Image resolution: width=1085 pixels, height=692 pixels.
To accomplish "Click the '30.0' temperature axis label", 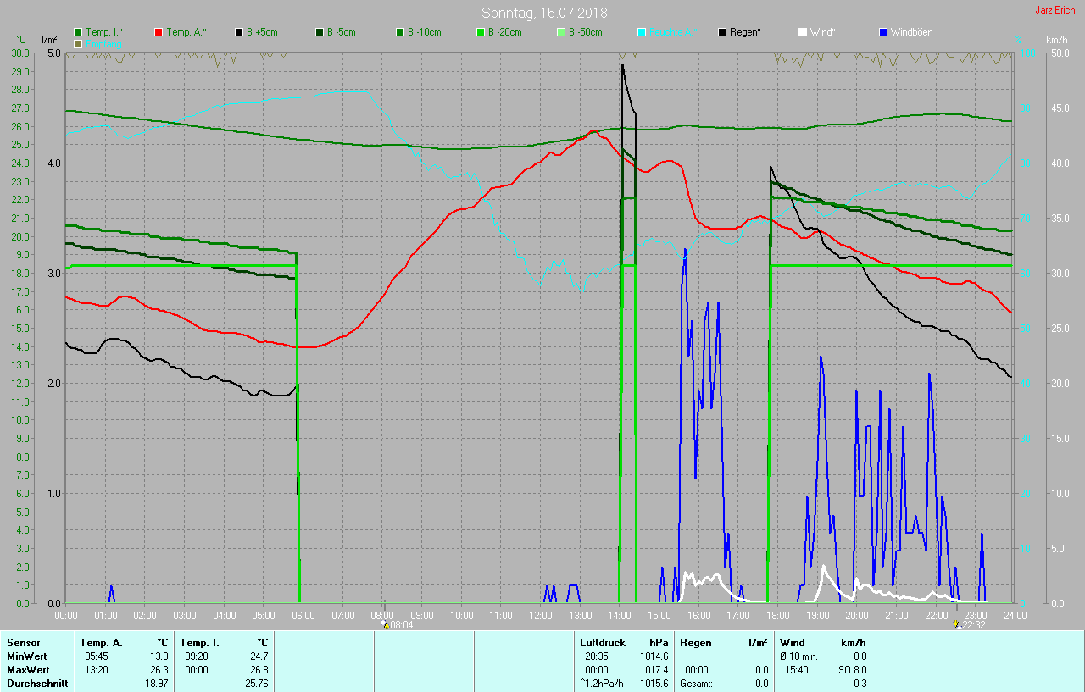I will 22,53.
